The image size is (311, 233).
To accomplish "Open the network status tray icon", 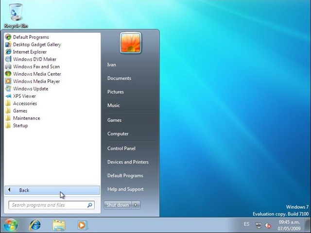I will coord(259,225).
